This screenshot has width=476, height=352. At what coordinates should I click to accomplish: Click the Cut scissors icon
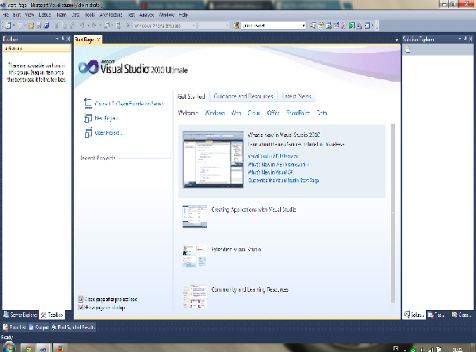[57, 26]
